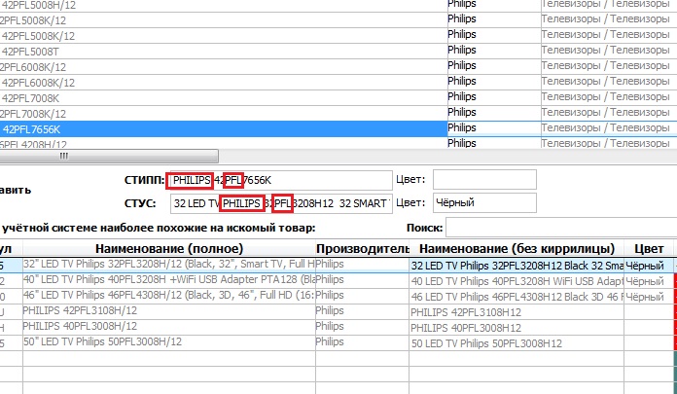
Task: Select the highlighted 42PFL7656K row
Action: [x=224, y=129]
